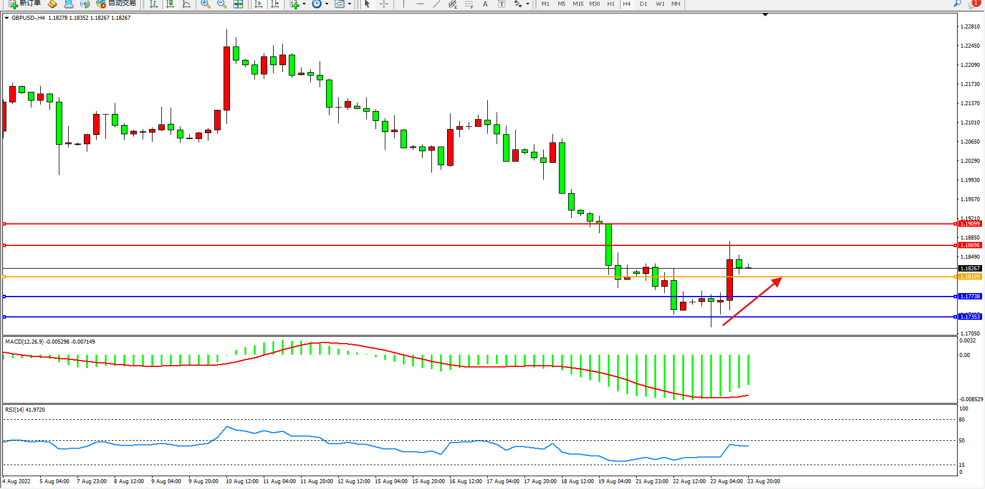Pick the text label tool
The height and width of the screenshot is (489, 985).
point(485,4)
